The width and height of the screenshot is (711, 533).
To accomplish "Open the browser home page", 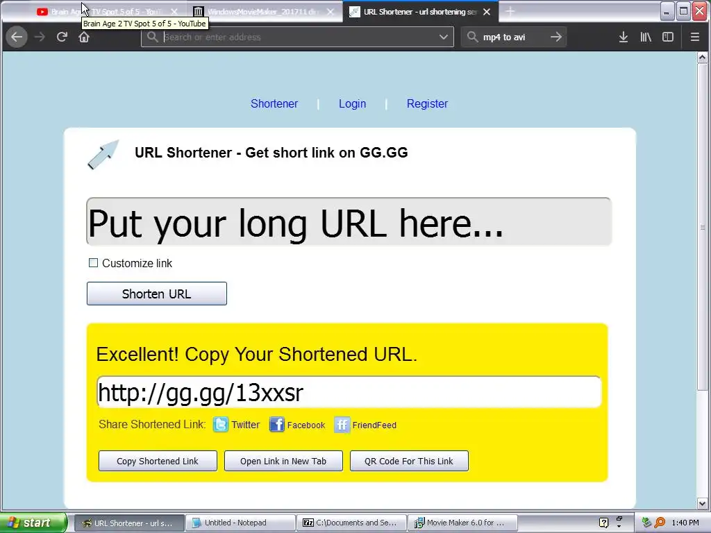I will click(84, 37).
